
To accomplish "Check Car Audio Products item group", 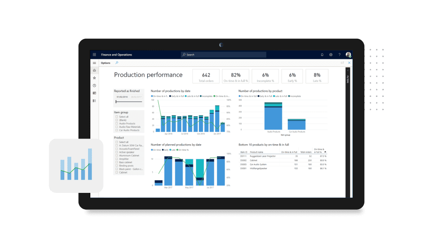I will tap(116, 130).
